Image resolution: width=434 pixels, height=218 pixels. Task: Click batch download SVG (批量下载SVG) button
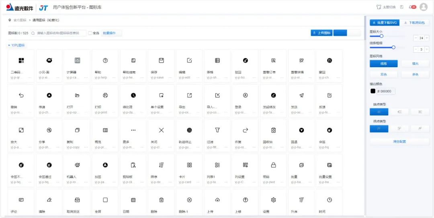[x=385, y=23]
